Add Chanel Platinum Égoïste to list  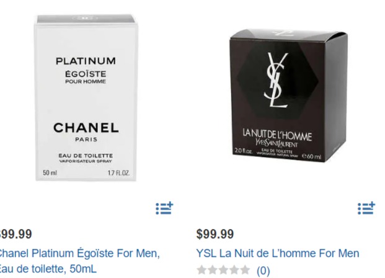point(164,208)
